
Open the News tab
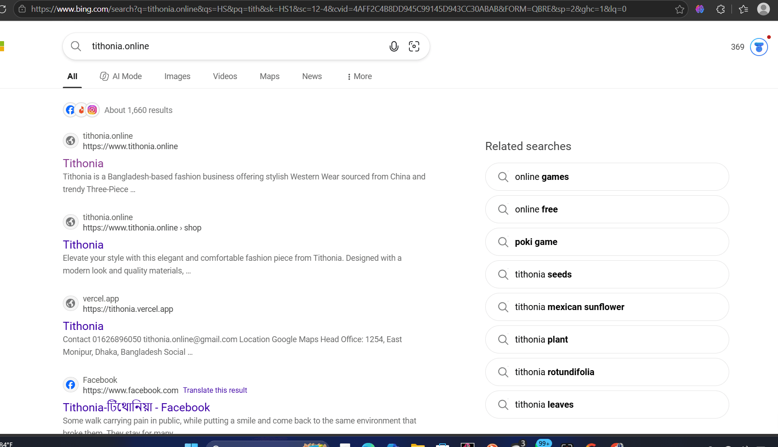coord(312,76)
